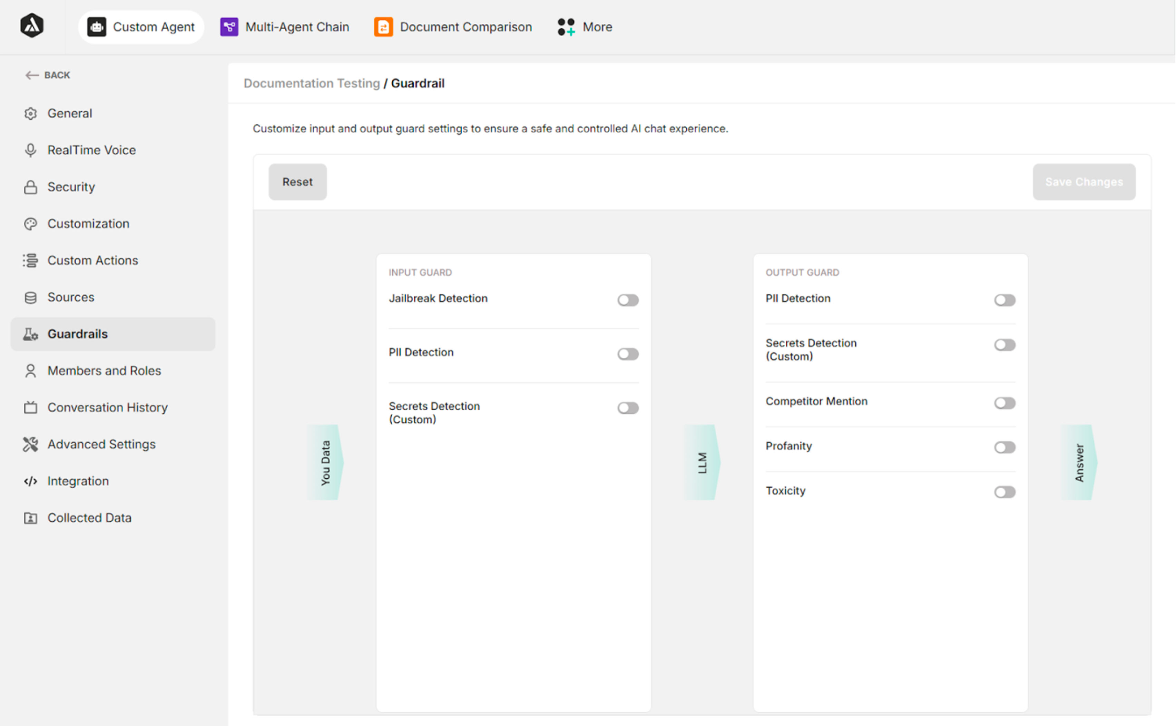
Task: Click the "Answer" flow arrow label
Action: (1079, 462)
